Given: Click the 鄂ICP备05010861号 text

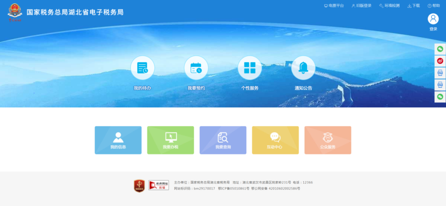Looking at the screenshot, I should 233,189.
